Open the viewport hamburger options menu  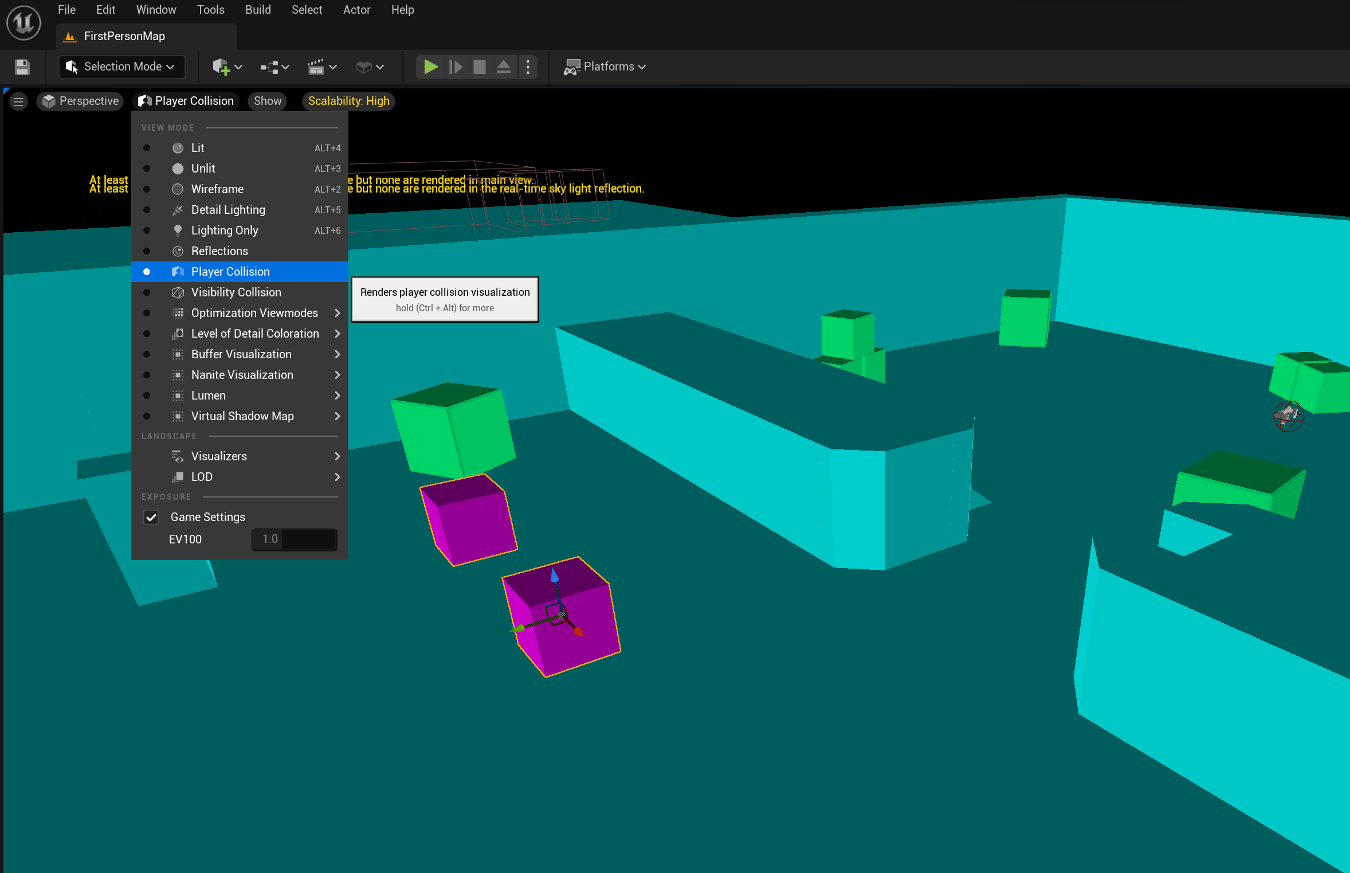(x=18, y=101)
